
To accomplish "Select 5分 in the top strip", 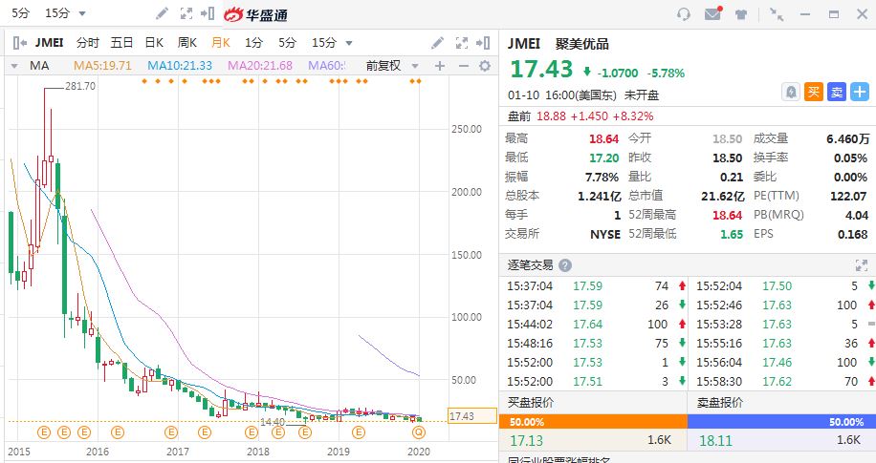I will 21,13.
